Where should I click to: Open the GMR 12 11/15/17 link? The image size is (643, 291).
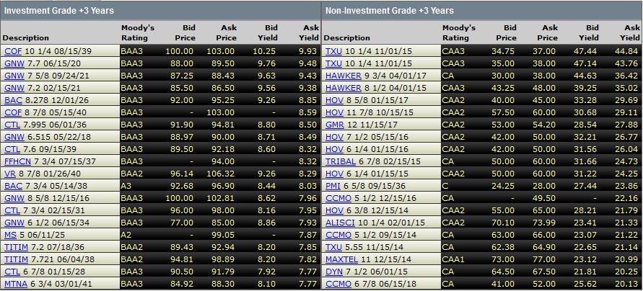point(334,125)
